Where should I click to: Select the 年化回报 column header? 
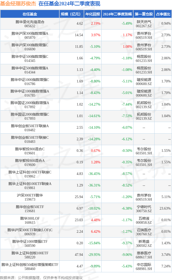pyautogui.click(x=93, y=14)
